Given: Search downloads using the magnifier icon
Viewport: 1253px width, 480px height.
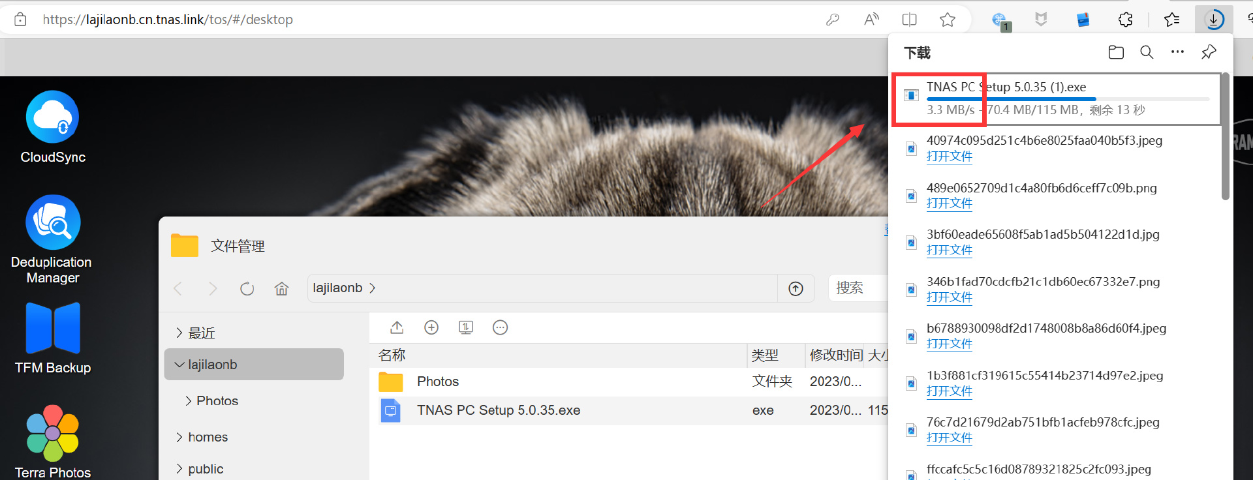Looking at the screenshot, I should click(1147, 52).
